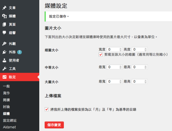Go to 寫作 settings submenu
This screenshot has width=172, height=131.
[x=6, y=93]
